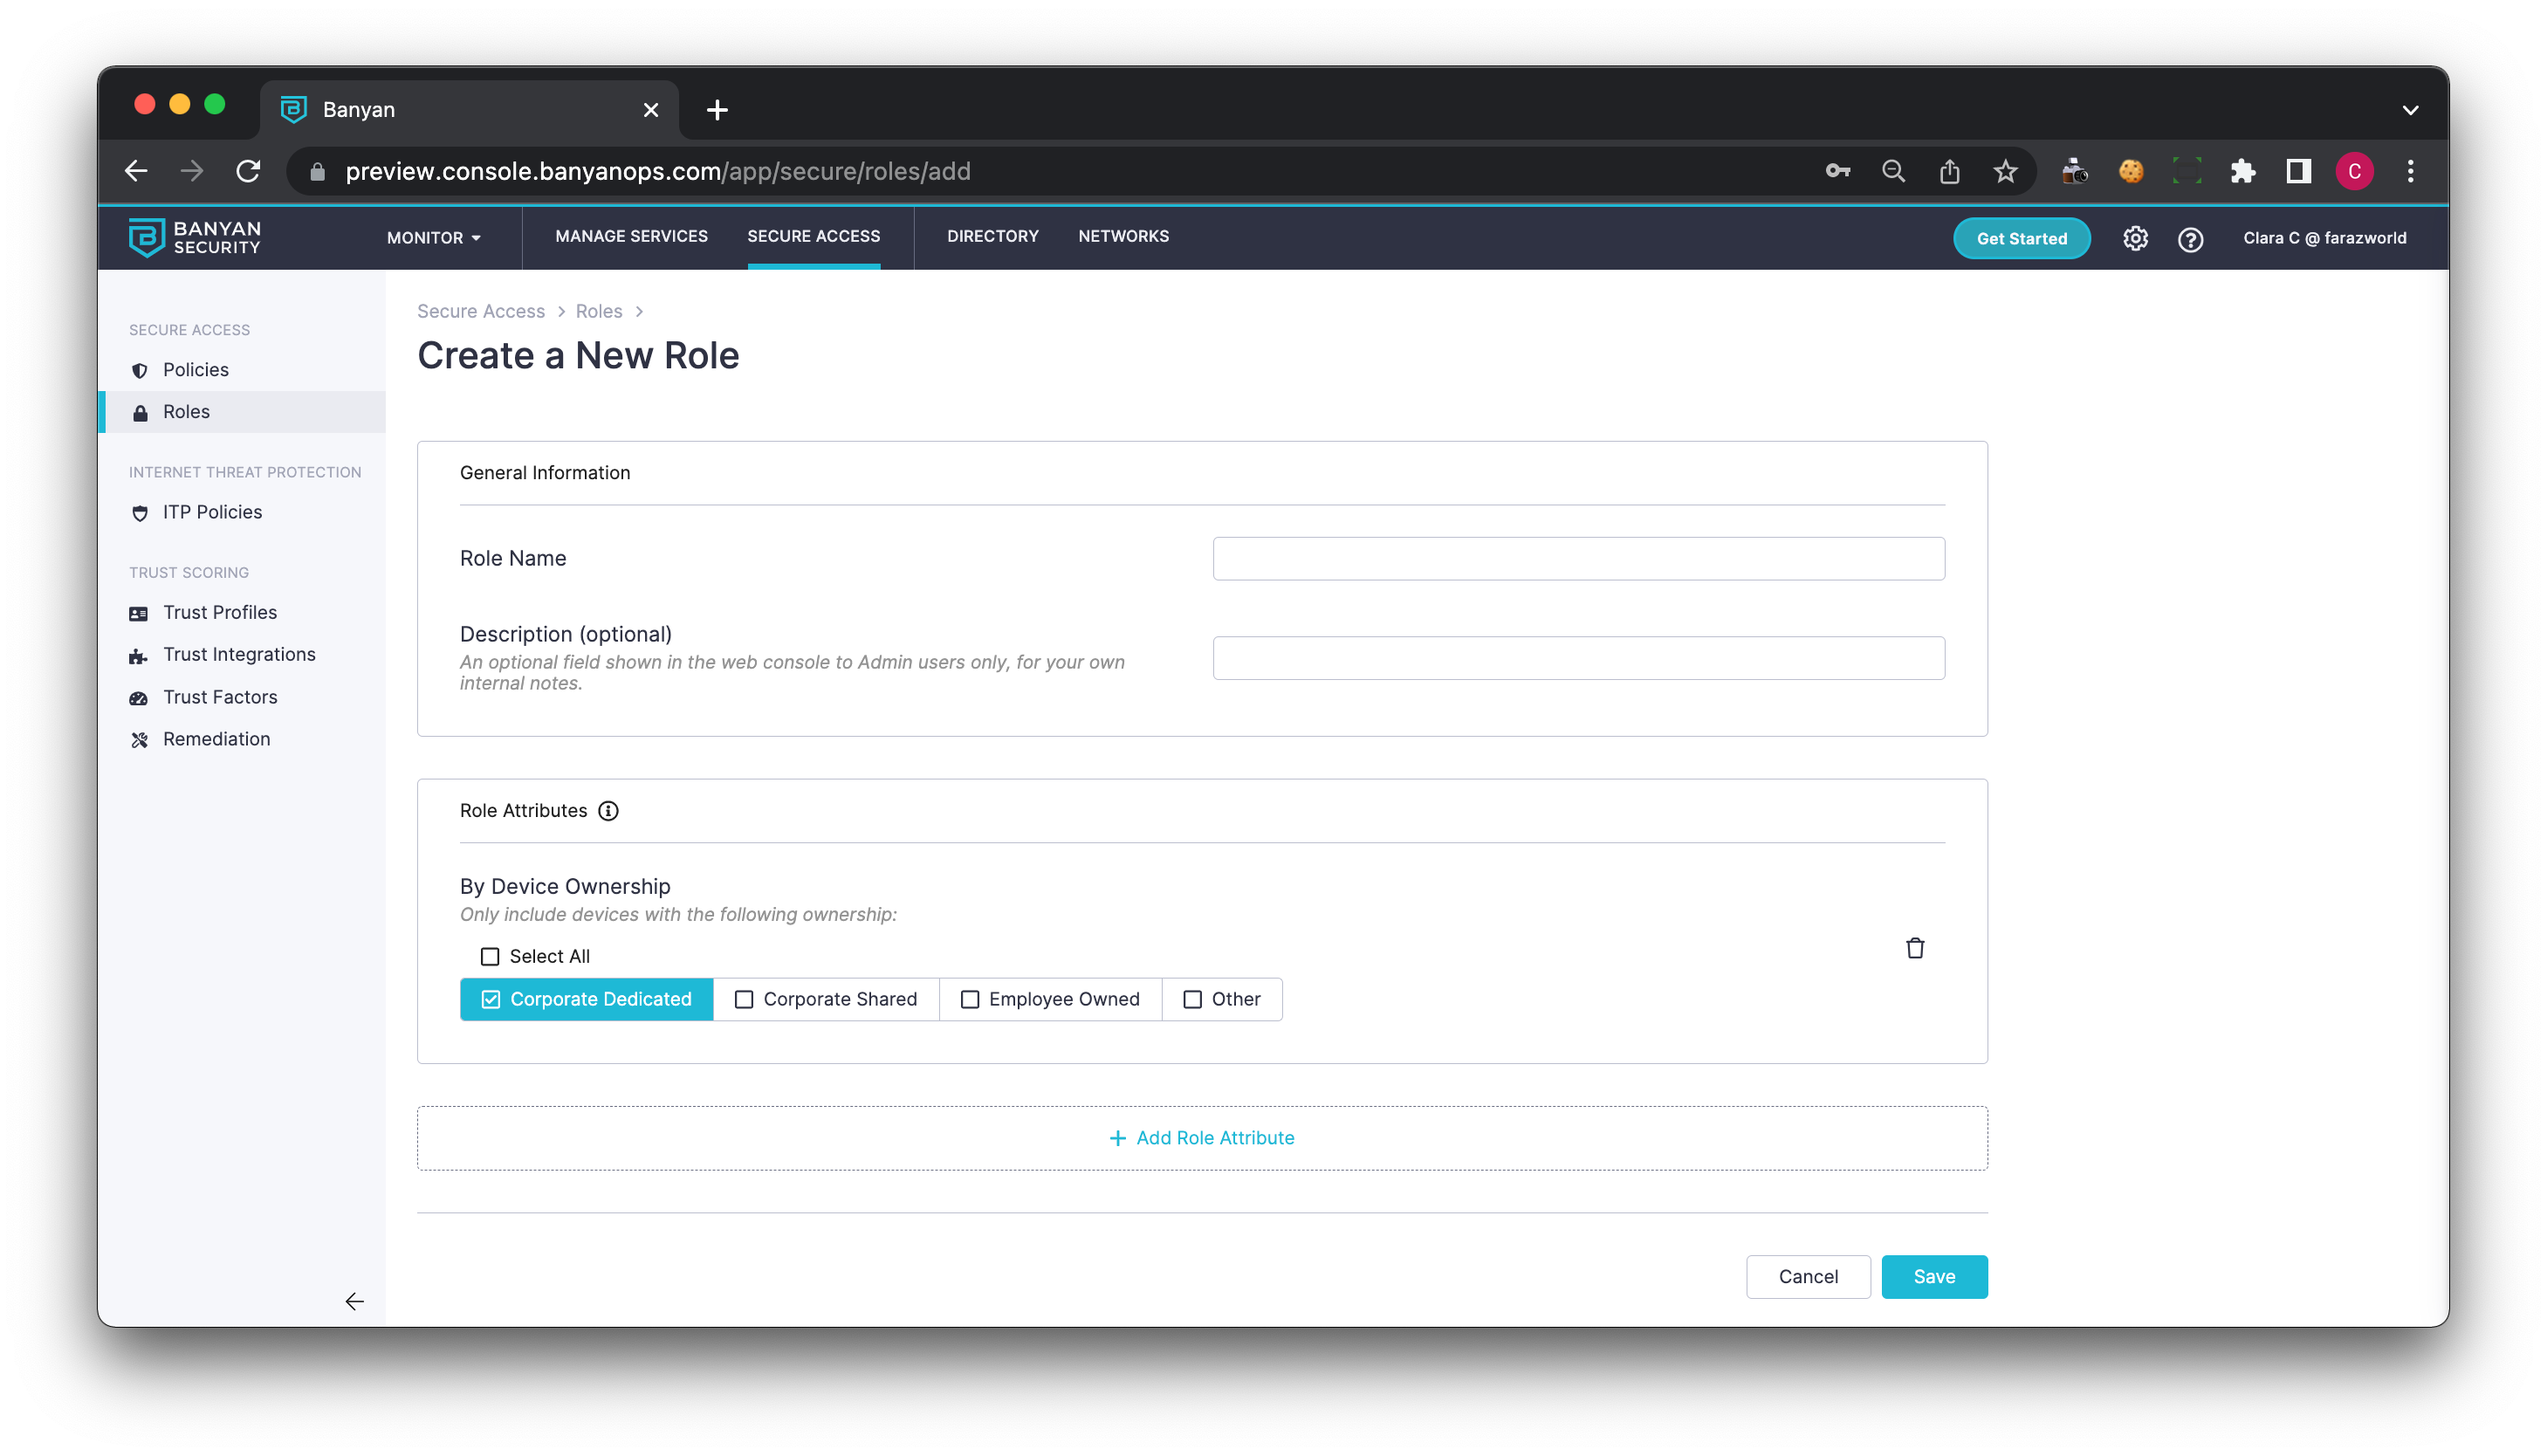Image resolution: width=2547 pixels, height=1456 pixels.
Task: Click the help question mark icon
Action: click(2190, 239)
